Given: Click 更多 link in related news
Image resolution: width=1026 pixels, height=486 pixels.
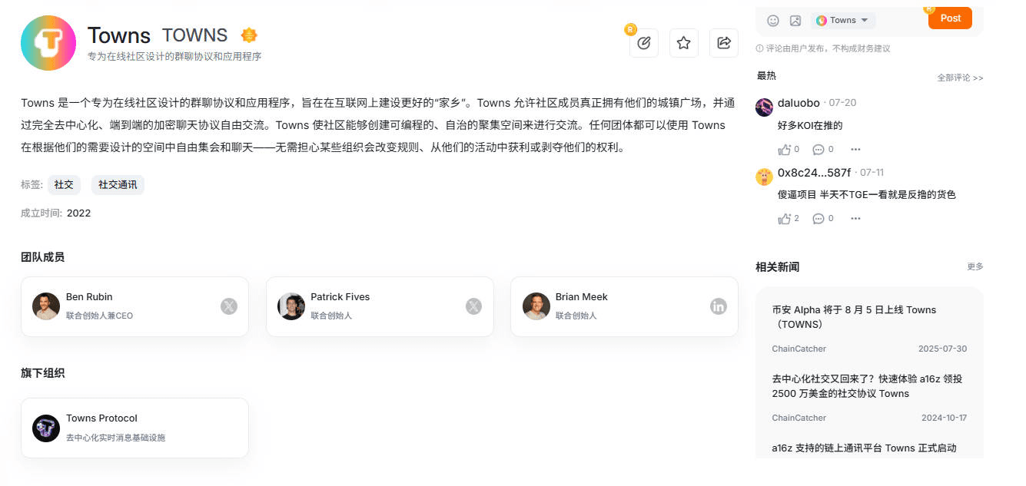Looking at the screenshot, I should point(975,266).
